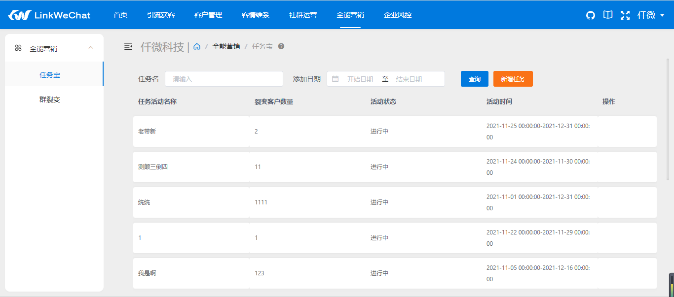674x297 pixels.
Task: Click date 2021-11-24 activity time
Action: click(538, 167)
